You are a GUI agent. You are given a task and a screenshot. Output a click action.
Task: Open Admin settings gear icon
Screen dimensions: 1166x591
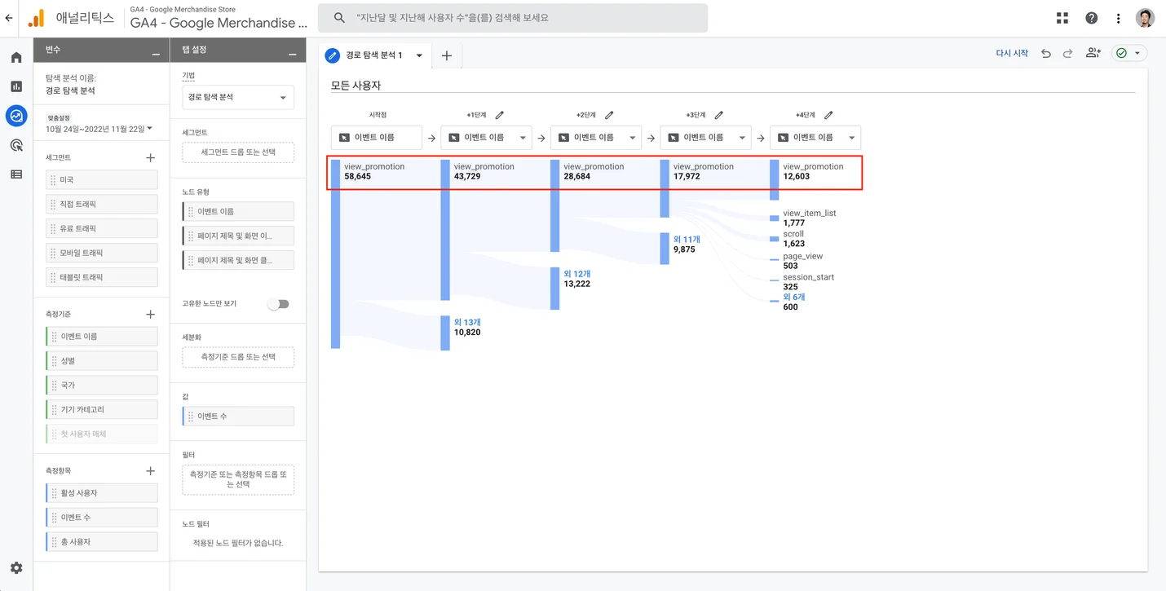coord(16,568)
